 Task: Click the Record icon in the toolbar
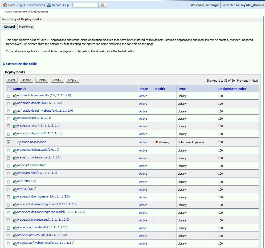(49, 5)
